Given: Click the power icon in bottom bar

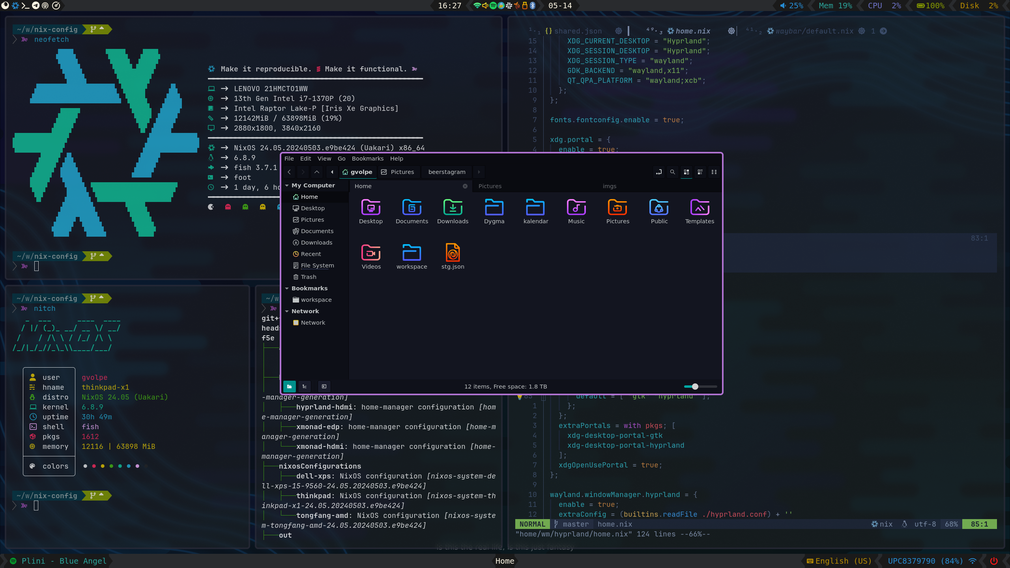Looking at the screenshot, I should tap(994, 561).
